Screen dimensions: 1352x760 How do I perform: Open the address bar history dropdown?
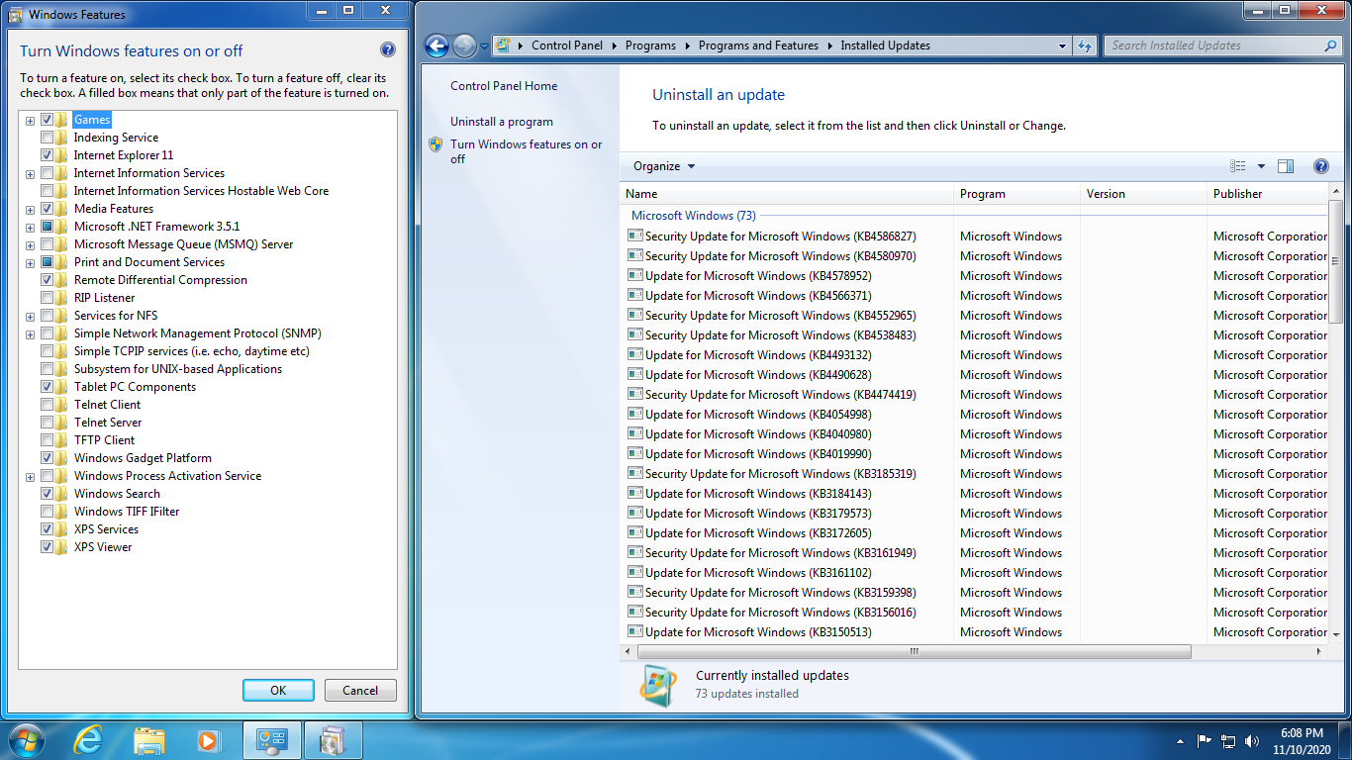point(1062,46)
